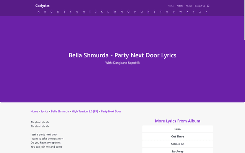Browse artists starting with letter R
245x153 pixels.
pos(148,12)
